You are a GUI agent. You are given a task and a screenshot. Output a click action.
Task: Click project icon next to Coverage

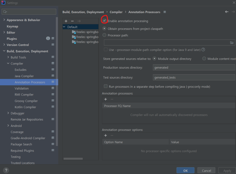53,131
